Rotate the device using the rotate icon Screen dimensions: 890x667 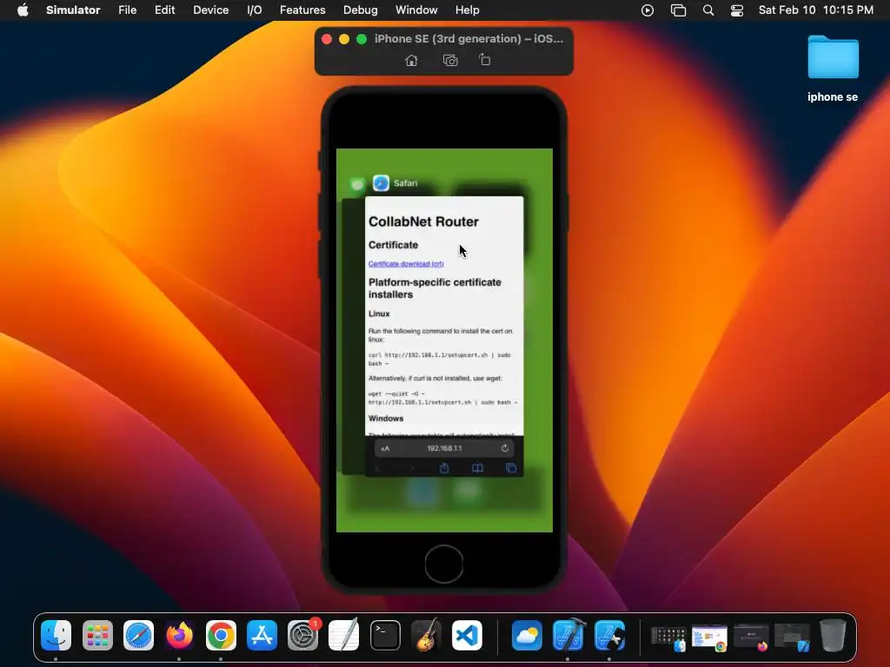[x=484, y=60]
